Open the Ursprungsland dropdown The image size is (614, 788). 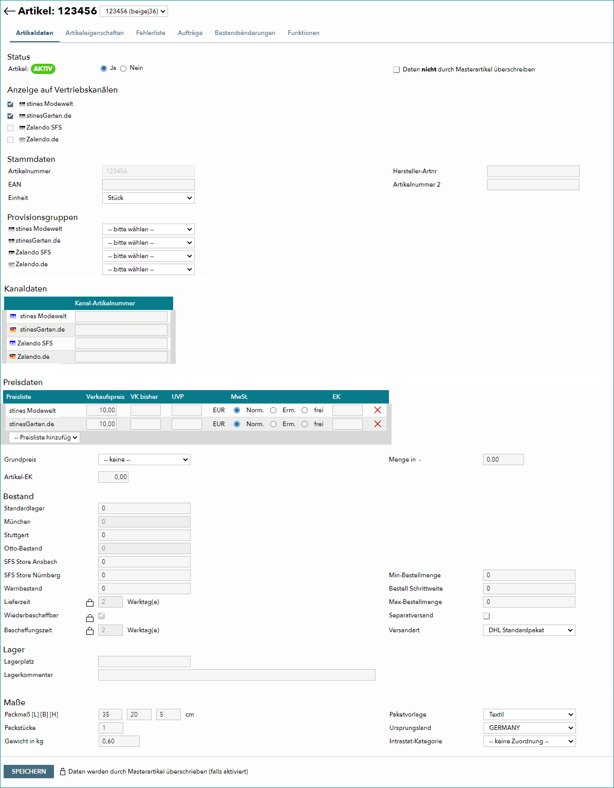pyautogui.click(x=530, y=728)
